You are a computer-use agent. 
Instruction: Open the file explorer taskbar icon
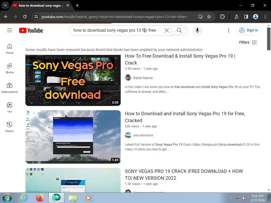pos(73,198)
